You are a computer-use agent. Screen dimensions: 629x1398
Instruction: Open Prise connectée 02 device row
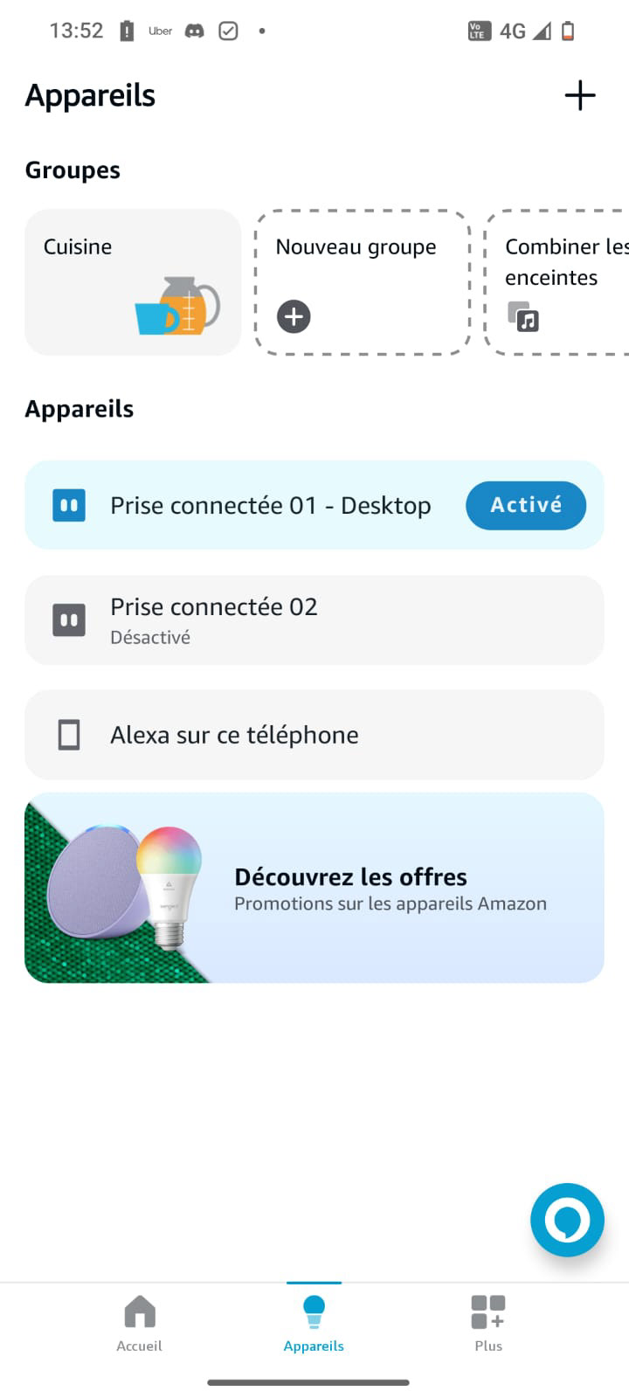click(314, 620)
